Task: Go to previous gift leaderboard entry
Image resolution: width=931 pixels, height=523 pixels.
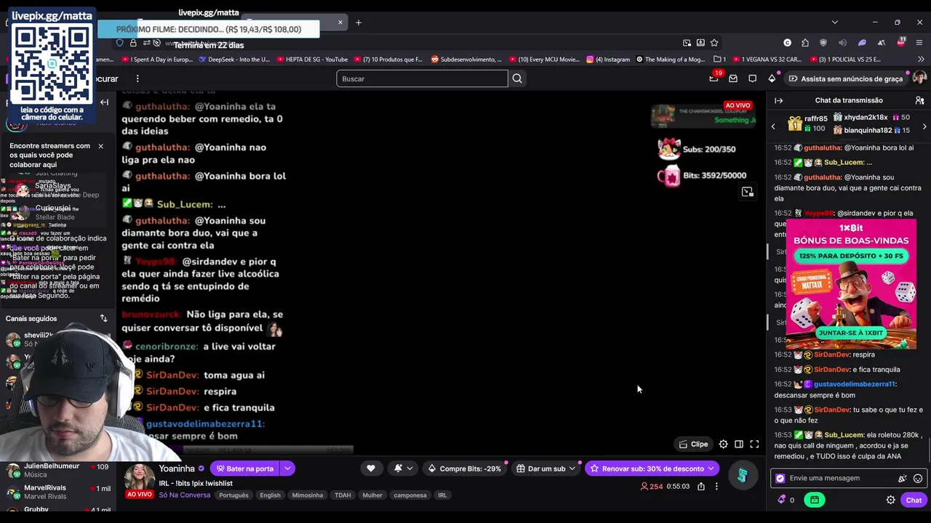Action: tap(773, 126)
